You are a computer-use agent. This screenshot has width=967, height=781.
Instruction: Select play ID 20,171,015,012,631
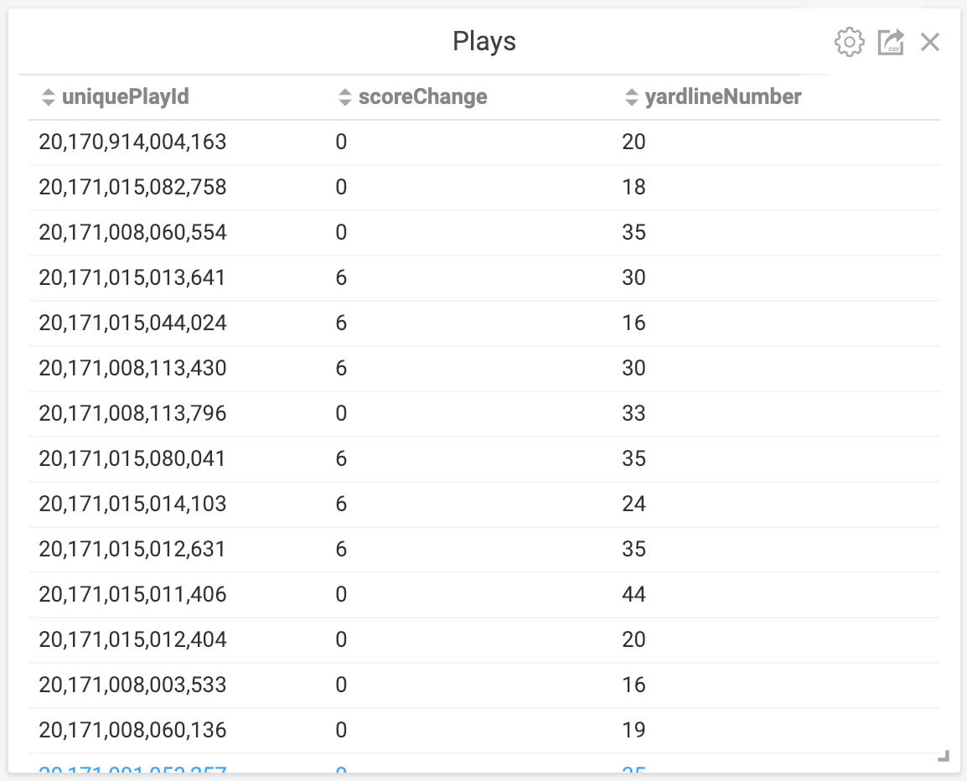(x=132, y=549)
